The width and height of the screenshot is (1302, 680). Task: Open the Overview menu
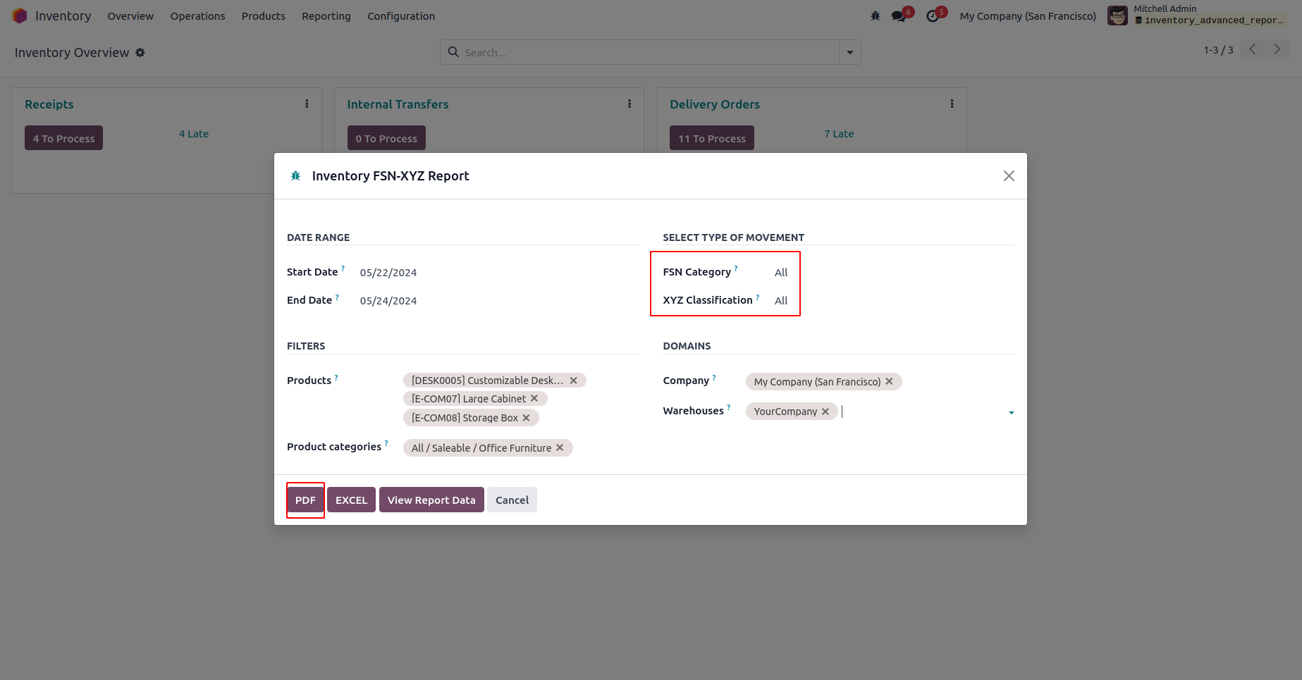click(130, 16)
